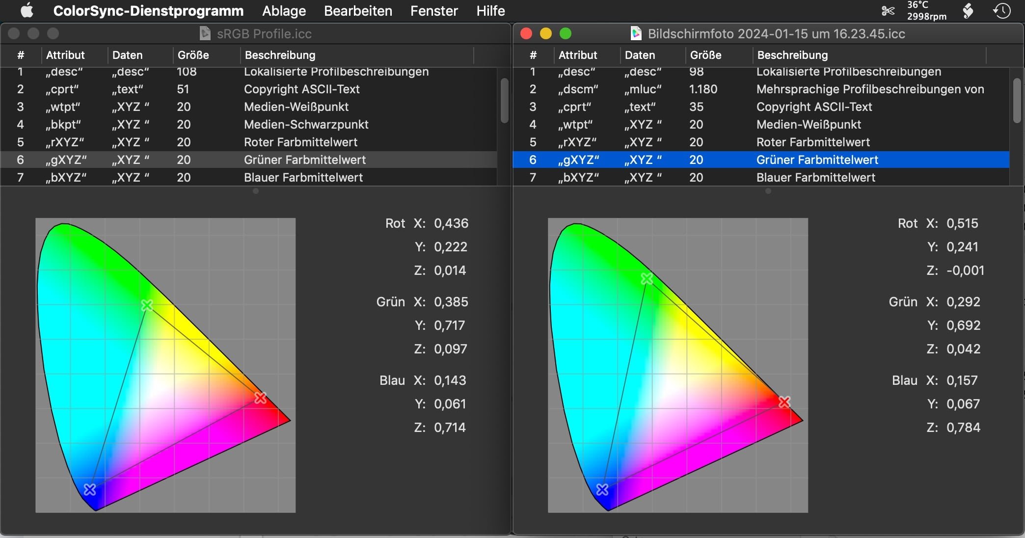The width and height of the screenshot is (1025, 538).
Task: Click the size value 108 in the sRGB table
Action: tap(187, 72)
